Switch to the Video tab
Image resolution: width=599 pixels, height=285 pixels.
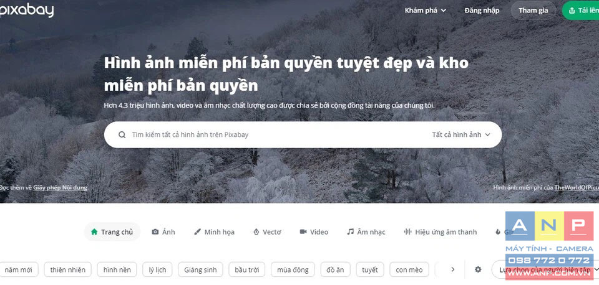314,231
